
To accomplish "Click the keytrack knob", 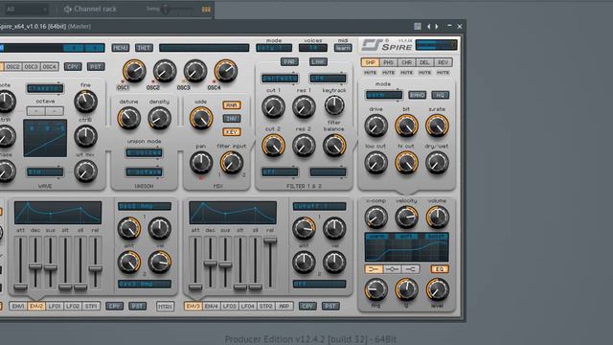I will (x=334, y=104).
